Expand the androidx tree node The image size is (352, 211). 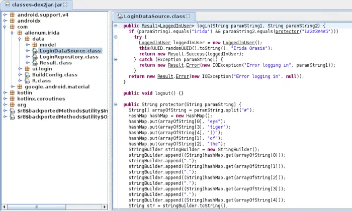pyautogui.click(x=5, y=21)
